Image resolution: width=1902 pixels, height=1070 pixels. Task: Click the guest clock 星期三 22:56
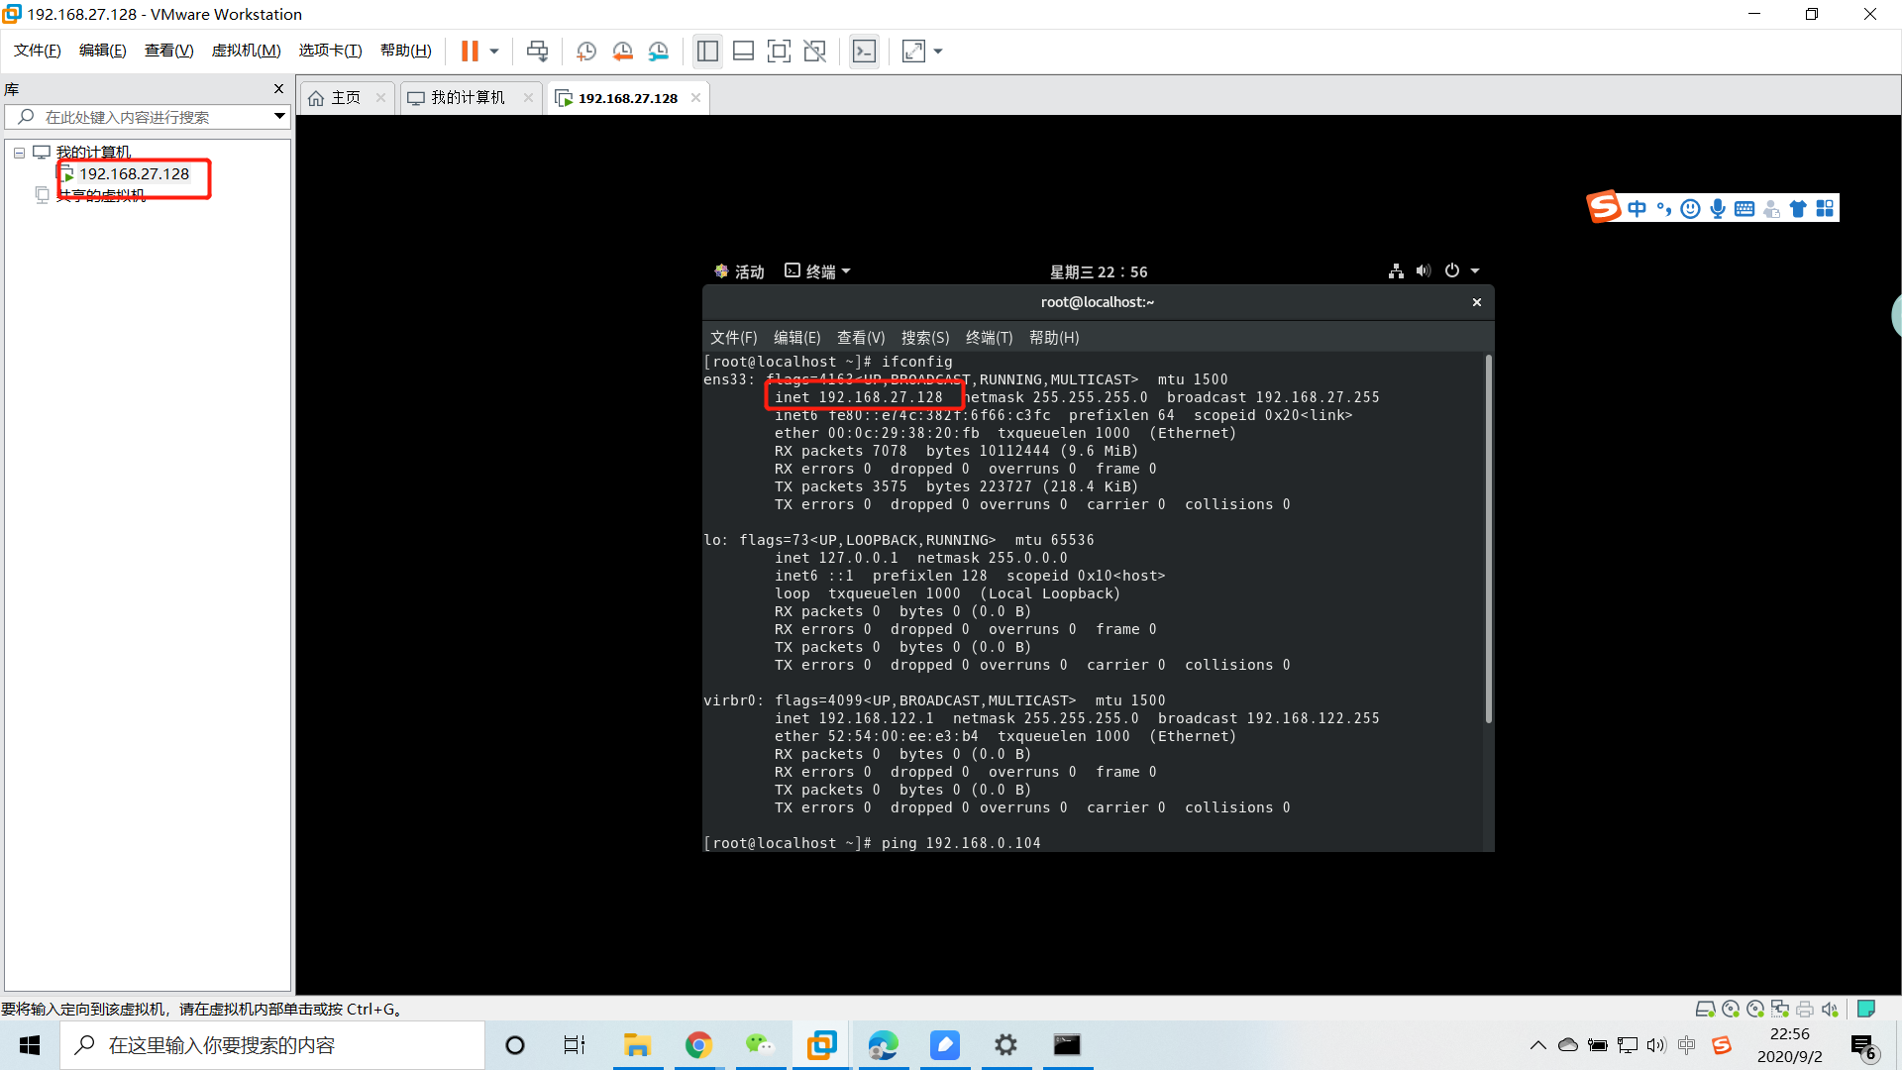tap(1099, 271)
